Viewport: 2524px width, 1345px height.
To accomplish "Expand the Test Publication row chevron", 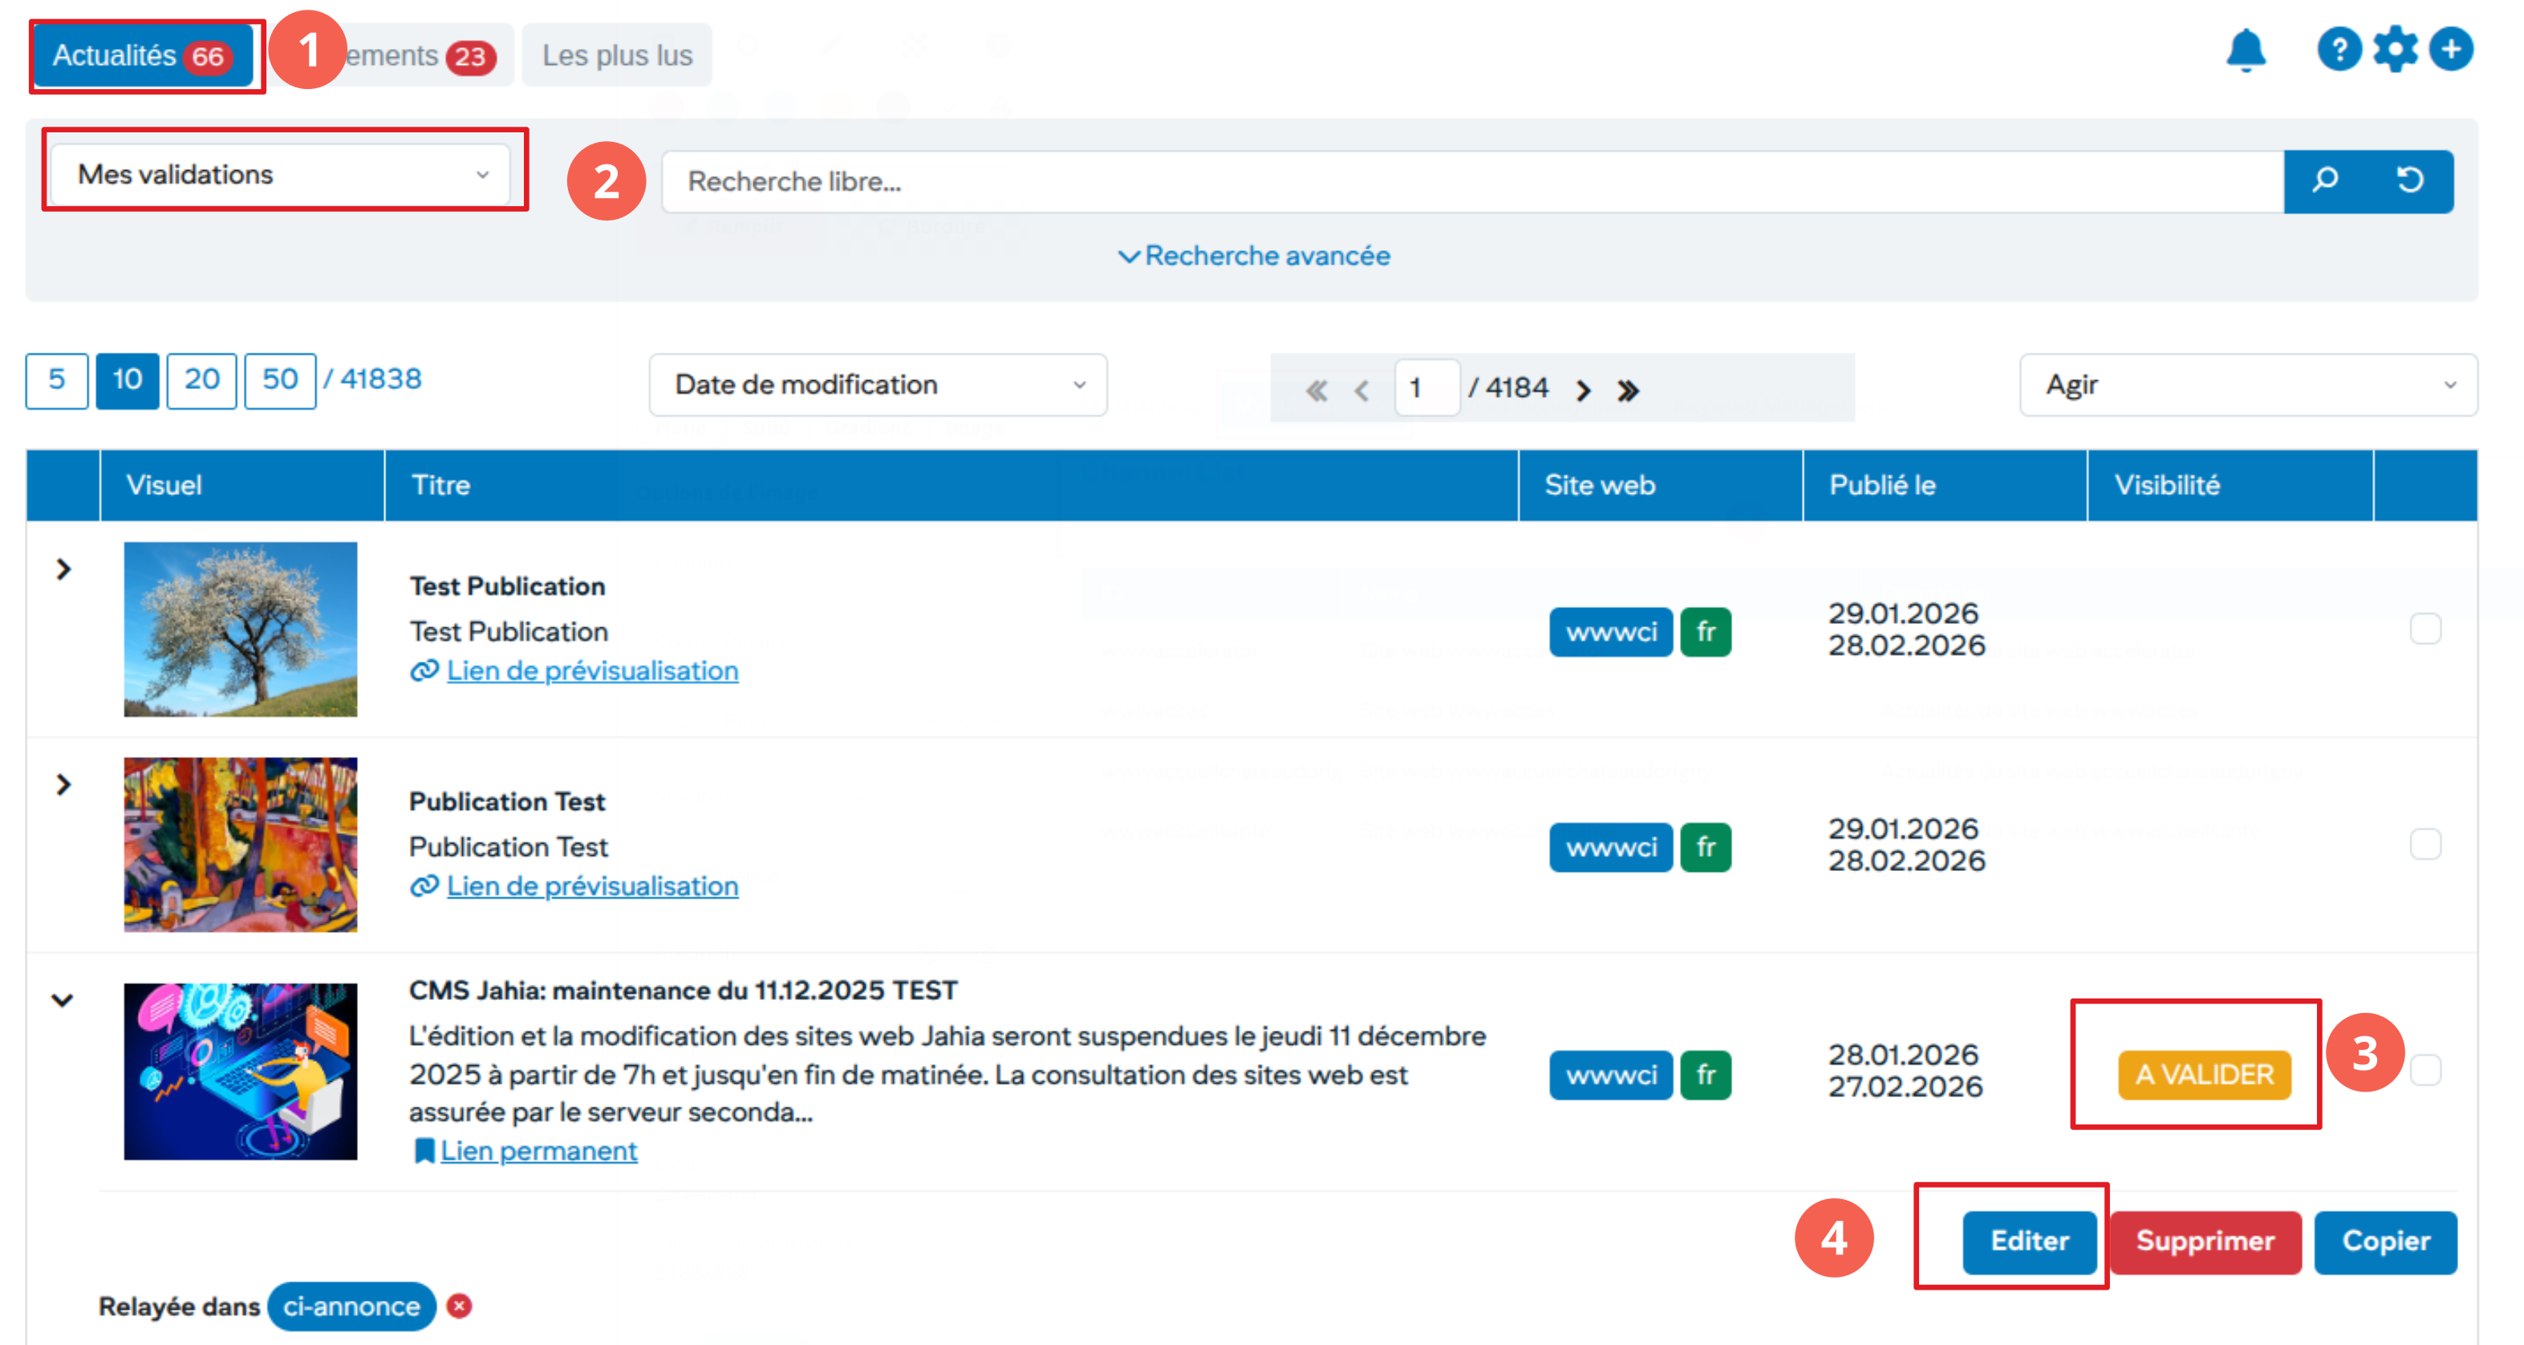I will [x=63, y=569].
